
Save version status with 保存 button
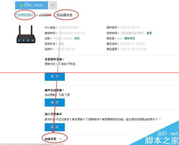coord(55,127)
